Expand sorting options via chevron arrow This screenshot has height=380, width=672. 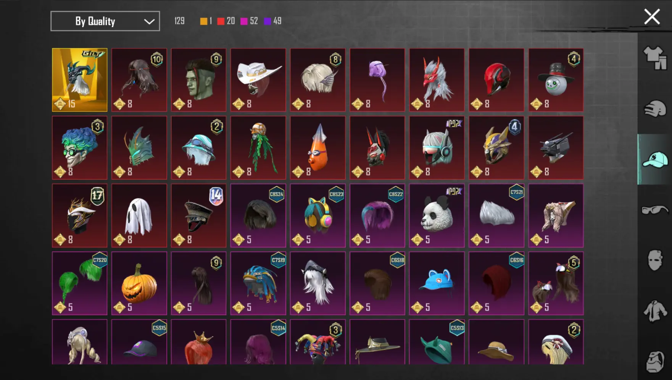pyautogui.click(x=149, y=21)
